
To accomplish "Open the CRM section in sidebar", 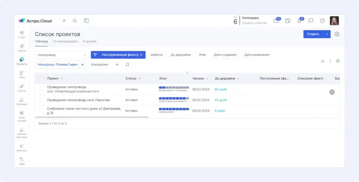I will coord(22,74).
